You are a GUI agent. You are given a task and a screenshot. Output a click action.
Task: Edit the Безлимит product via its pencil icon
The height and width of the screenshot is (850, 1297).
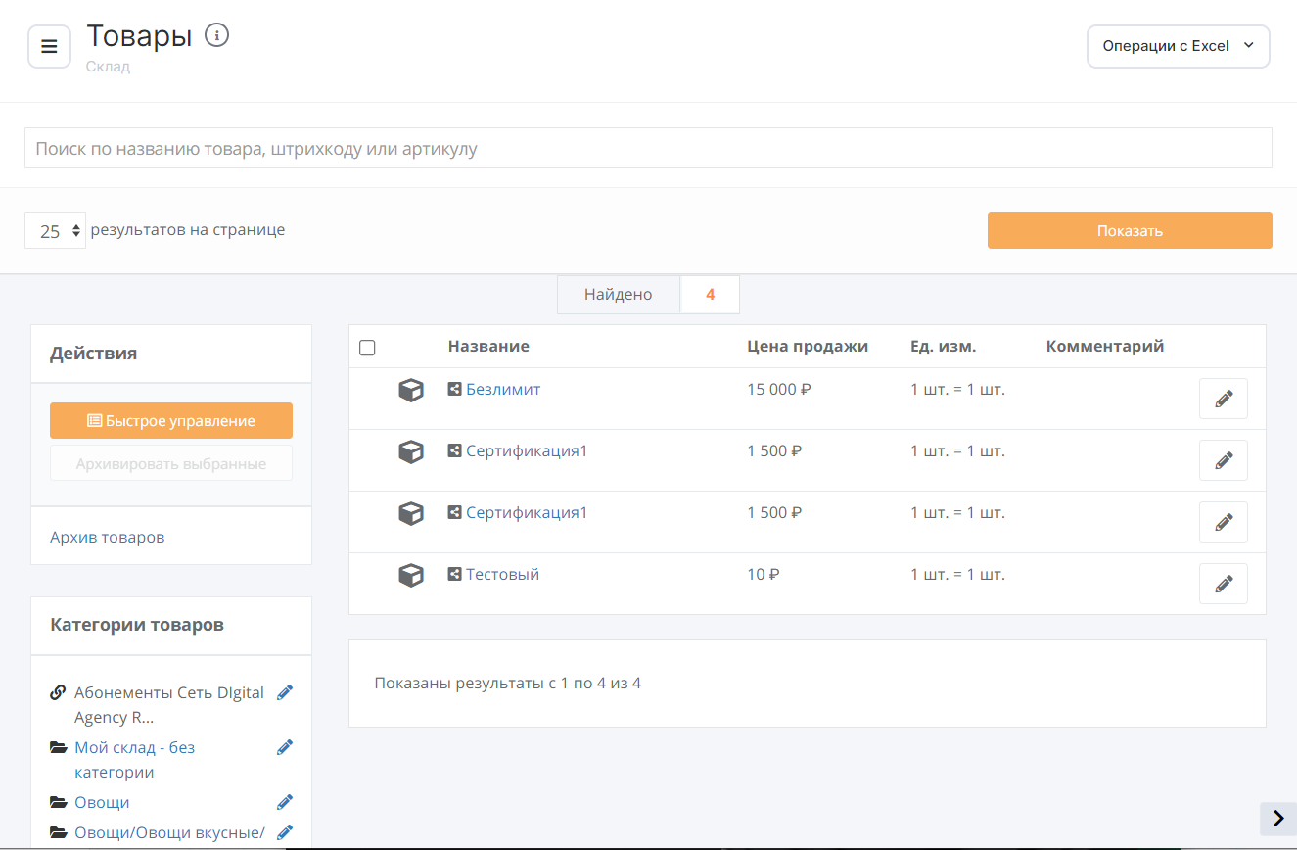[x=1223, y=399]
